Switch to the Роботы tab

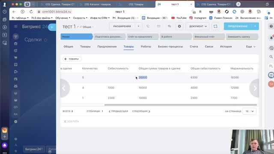146,47
